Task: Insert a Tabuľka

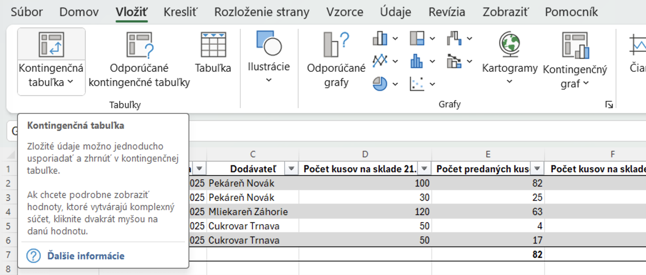Action: [x=213, y=53]
